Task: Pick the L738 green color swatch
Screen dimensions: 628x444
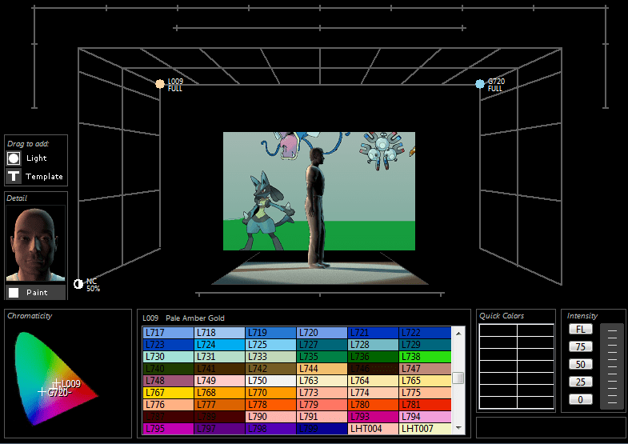Action: (x=425, y=356)
